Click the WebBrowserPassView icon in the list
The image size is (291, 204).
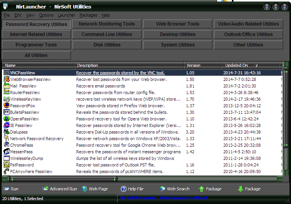[7, 79]
